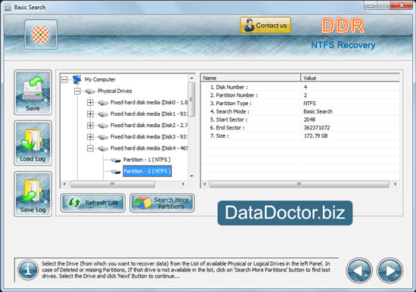Select the Physical Drives tree item

point(115,91)
